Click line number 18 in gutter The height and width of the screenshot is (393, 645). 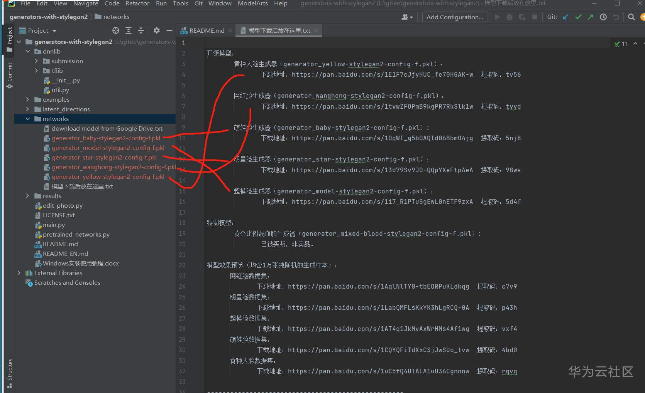point(182,223)
